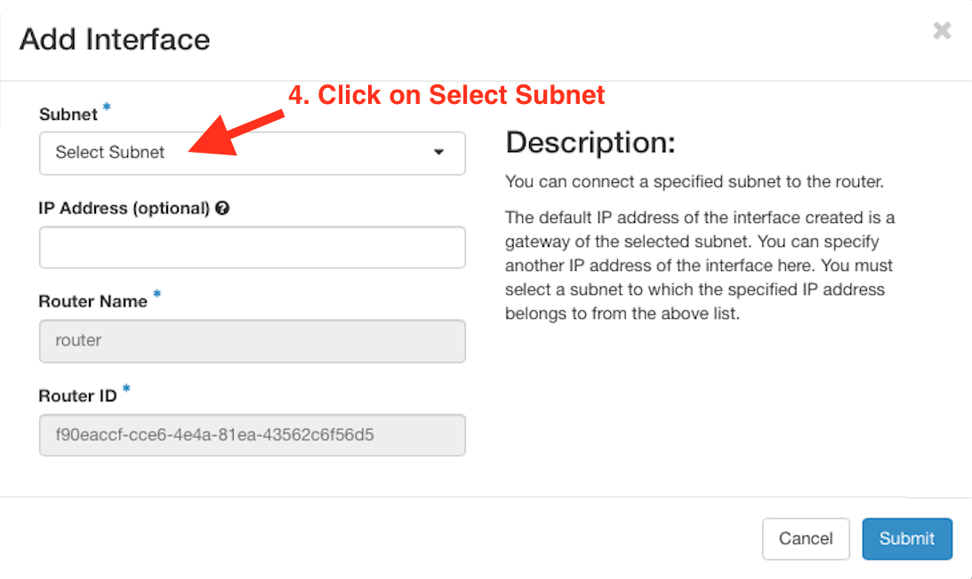The image size is (972, 579).
Task: Click the Router ID field
Action: pos(253,435)
